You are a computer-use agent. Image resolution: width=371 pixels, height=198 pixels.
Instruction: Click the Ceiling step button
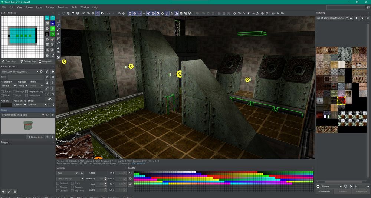tap(28, 61)
